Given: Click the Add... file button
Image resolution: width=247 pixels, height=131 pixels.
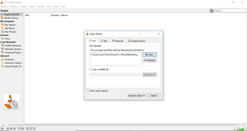Looking at the screenshot, I should [149, 55].
